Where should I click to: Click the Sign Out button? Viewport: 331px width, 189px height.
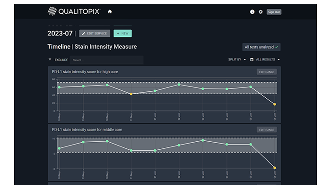[x=274, y=12]
